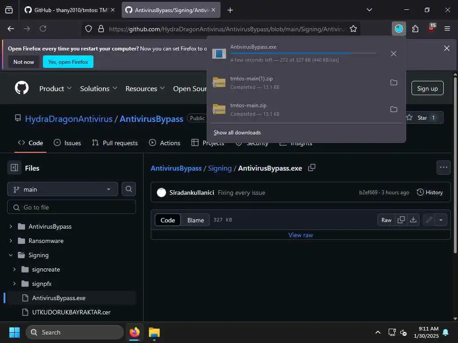
Task: Bookmark this page with star icon
Action: coord(353,29)
